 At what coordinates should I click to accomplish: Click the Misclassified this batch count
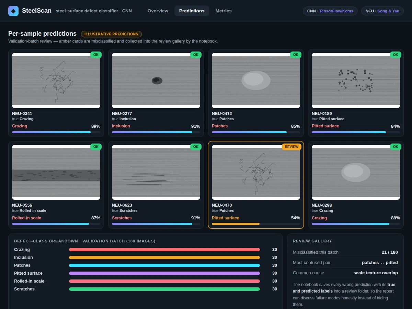coord(390,252)
